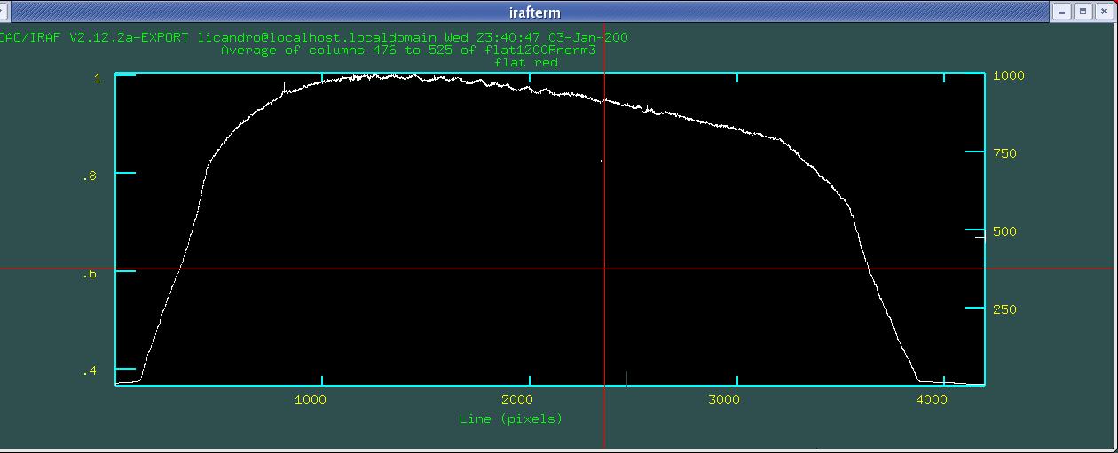Click the 750 label on right axis

click(x=1004, y=153)
